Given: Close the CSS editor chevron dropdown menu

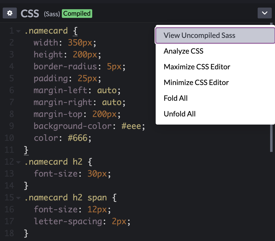Looking at the screenshot, I should coord(264,13).
